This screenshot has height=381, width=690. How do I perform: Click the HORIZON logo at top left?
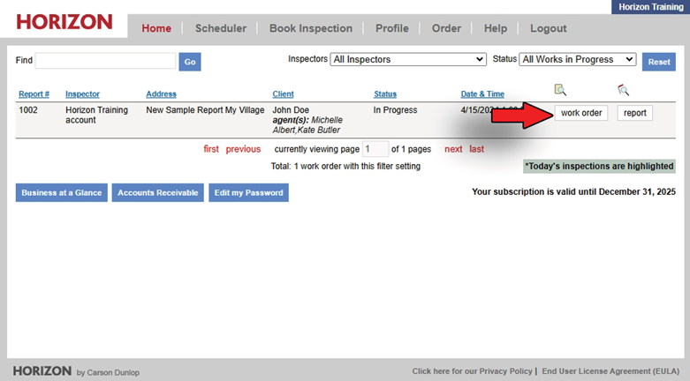pyautogui.click(x=64, y=22)
